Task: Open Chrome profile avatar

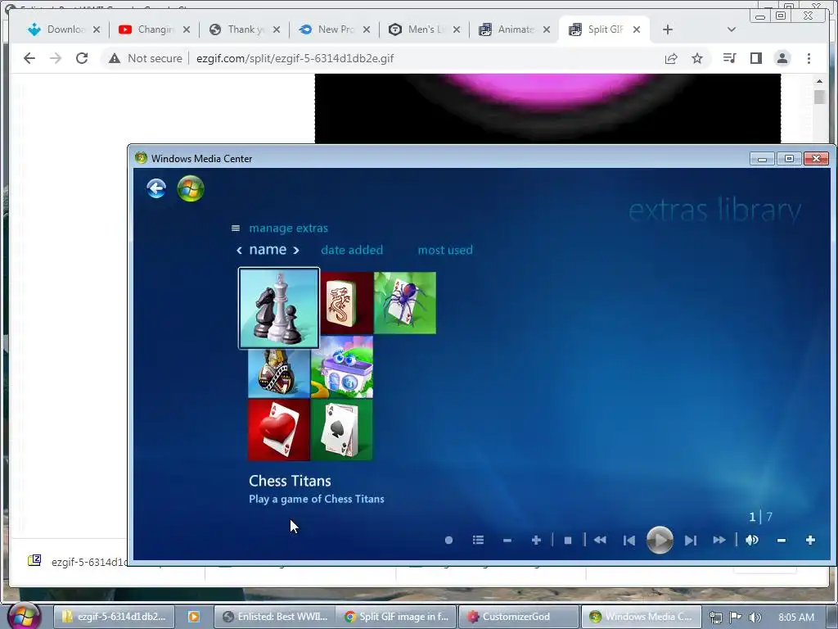Action: coord(782,58)
